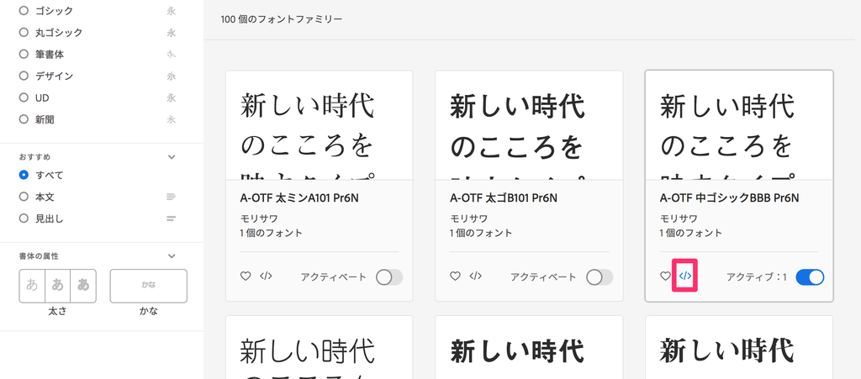The width and height of the screenshot is (861, 379).
Task: Select the 本文 recommendation radio
Action: pyautogui.click(x=23, y=197)
